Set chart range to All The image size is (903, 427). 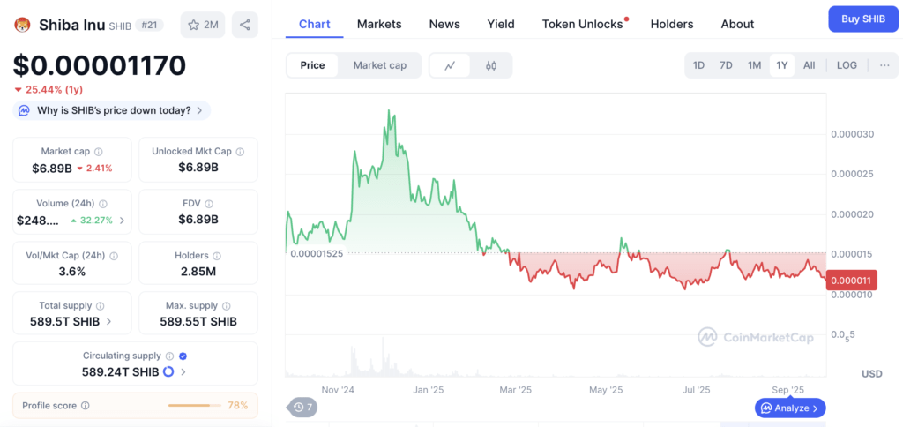810,65
